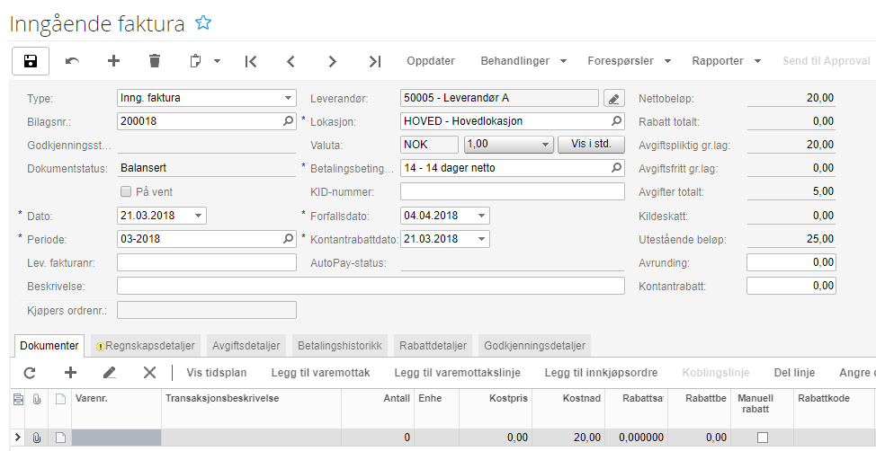Open the Dato date picker dropdown
Image resolution: width=876 pixels, height=451 pixels.
point(198,216)
